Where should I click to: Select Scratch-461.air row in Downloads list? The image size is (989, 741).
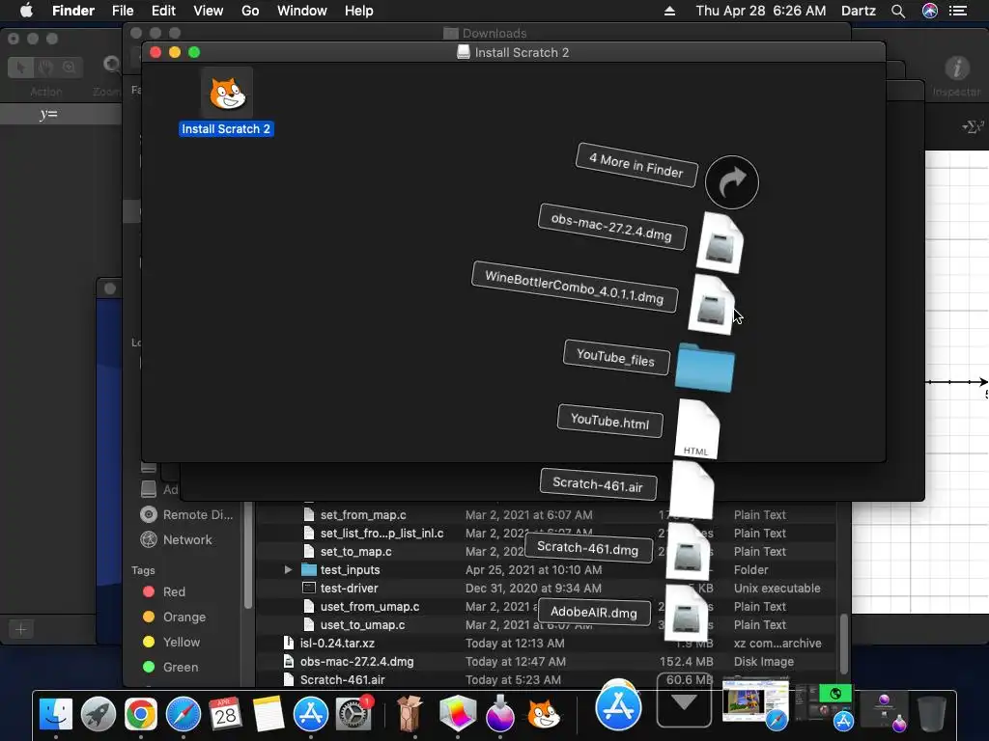[x=547, y=679]
